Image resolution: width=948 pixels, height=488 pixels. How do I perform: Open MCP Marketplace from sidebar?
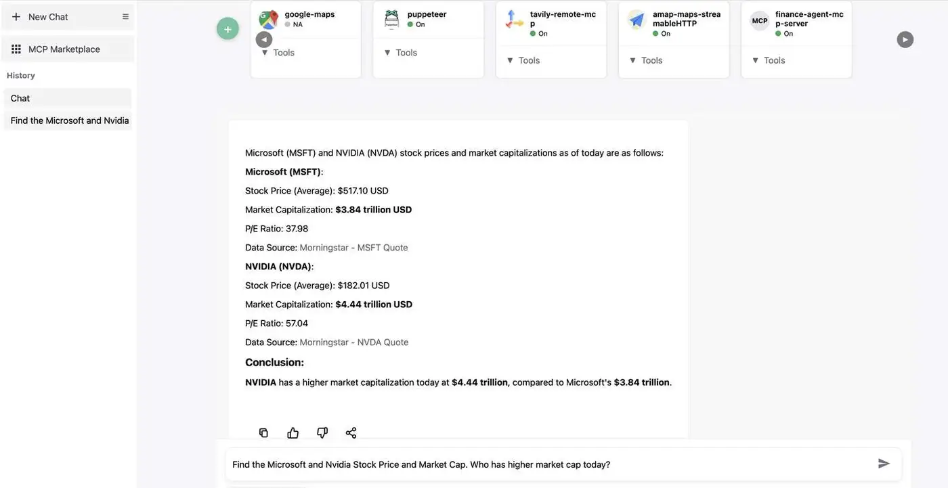(x=64, y=49)
